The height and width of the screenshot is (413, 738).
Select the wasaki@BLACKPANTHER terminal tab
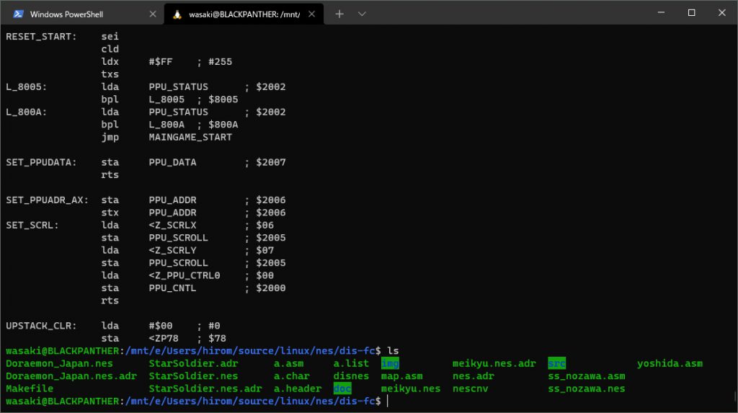coord(244,14)
